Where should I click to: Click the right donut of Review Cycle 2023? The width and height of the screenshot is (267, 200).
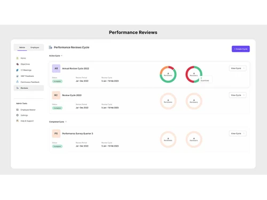click(x=194, y=101)
